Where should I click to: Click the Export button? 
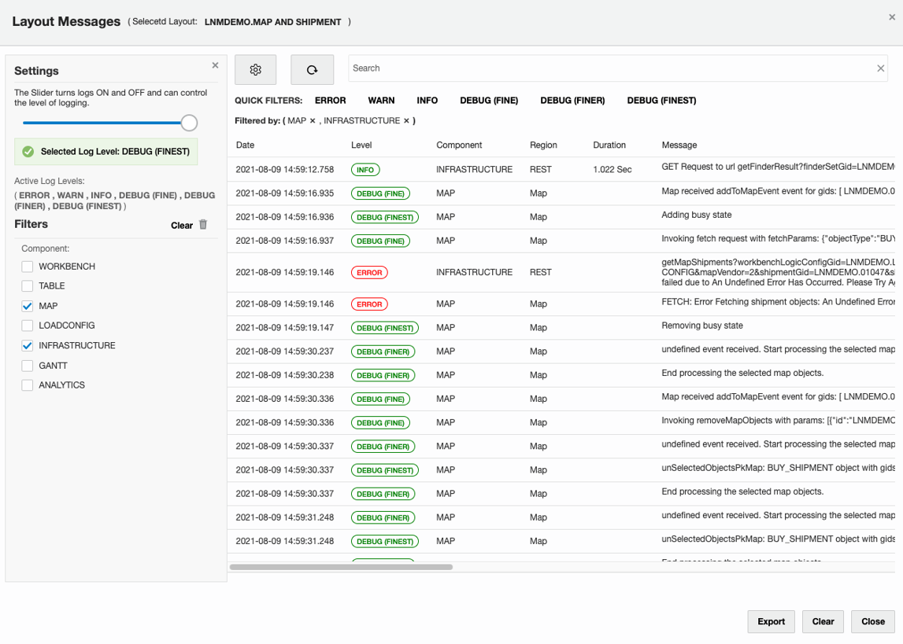771,621
